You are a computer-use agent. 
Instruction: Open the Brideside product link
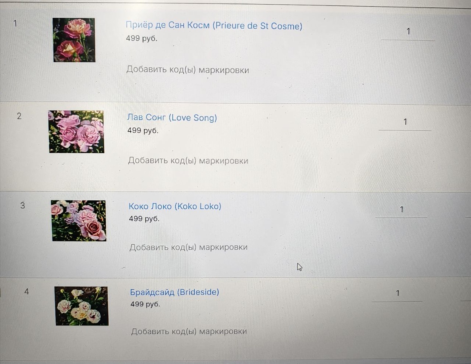(175, 292)
